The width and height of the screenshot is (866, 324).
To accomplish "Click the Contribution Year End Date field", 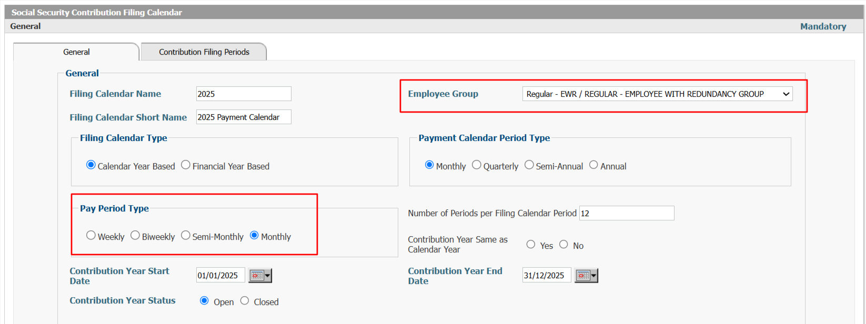I will tap(547, 275).
